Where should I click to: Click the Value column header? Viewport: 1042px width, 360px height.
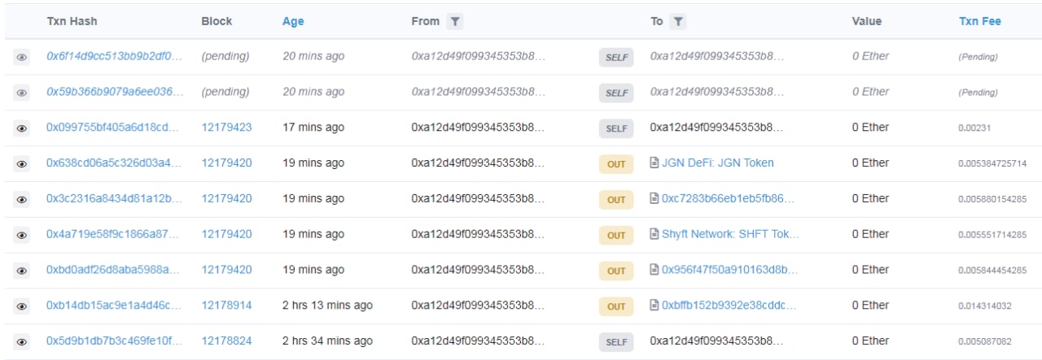(867, 22)
